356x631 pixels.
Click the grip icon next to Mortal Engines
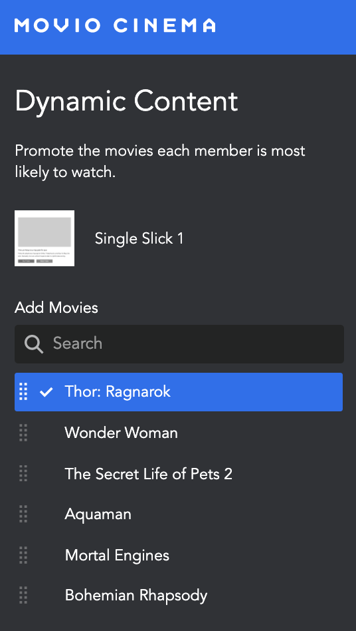point(24,555)
